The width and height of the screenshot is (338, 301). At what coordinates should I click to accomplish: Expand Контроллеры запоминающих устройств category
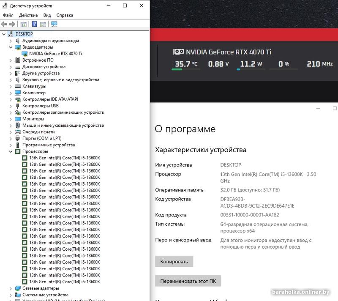tap(11, 112)
